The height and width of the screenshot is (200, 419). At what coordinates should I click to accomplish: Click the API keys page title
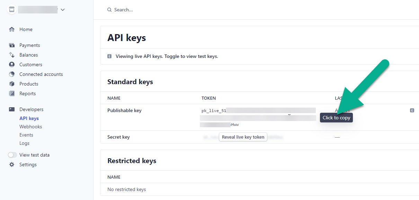tap(127, 38)
